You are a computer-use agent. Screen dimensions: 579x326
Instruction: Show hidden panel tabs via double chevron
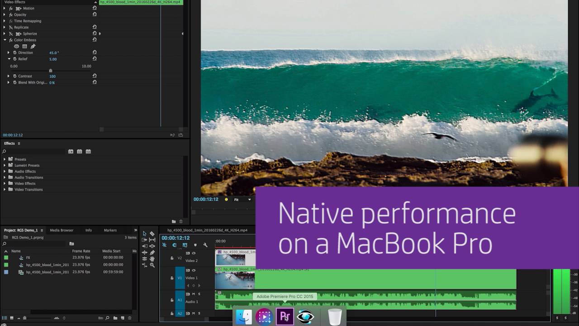[x=135, y=230]
